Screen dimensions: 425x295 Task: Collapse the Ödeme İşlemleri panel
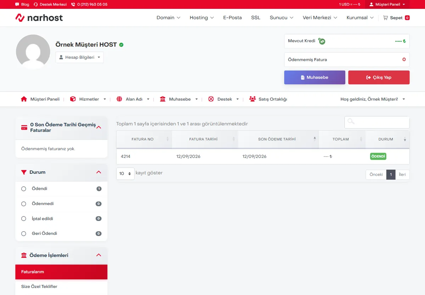tap(99, 255)
